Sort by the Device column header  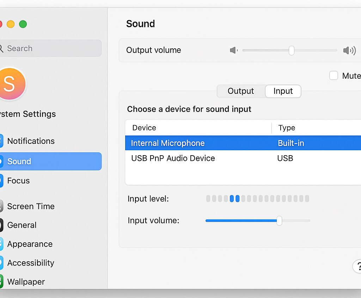tap(144, 128)
